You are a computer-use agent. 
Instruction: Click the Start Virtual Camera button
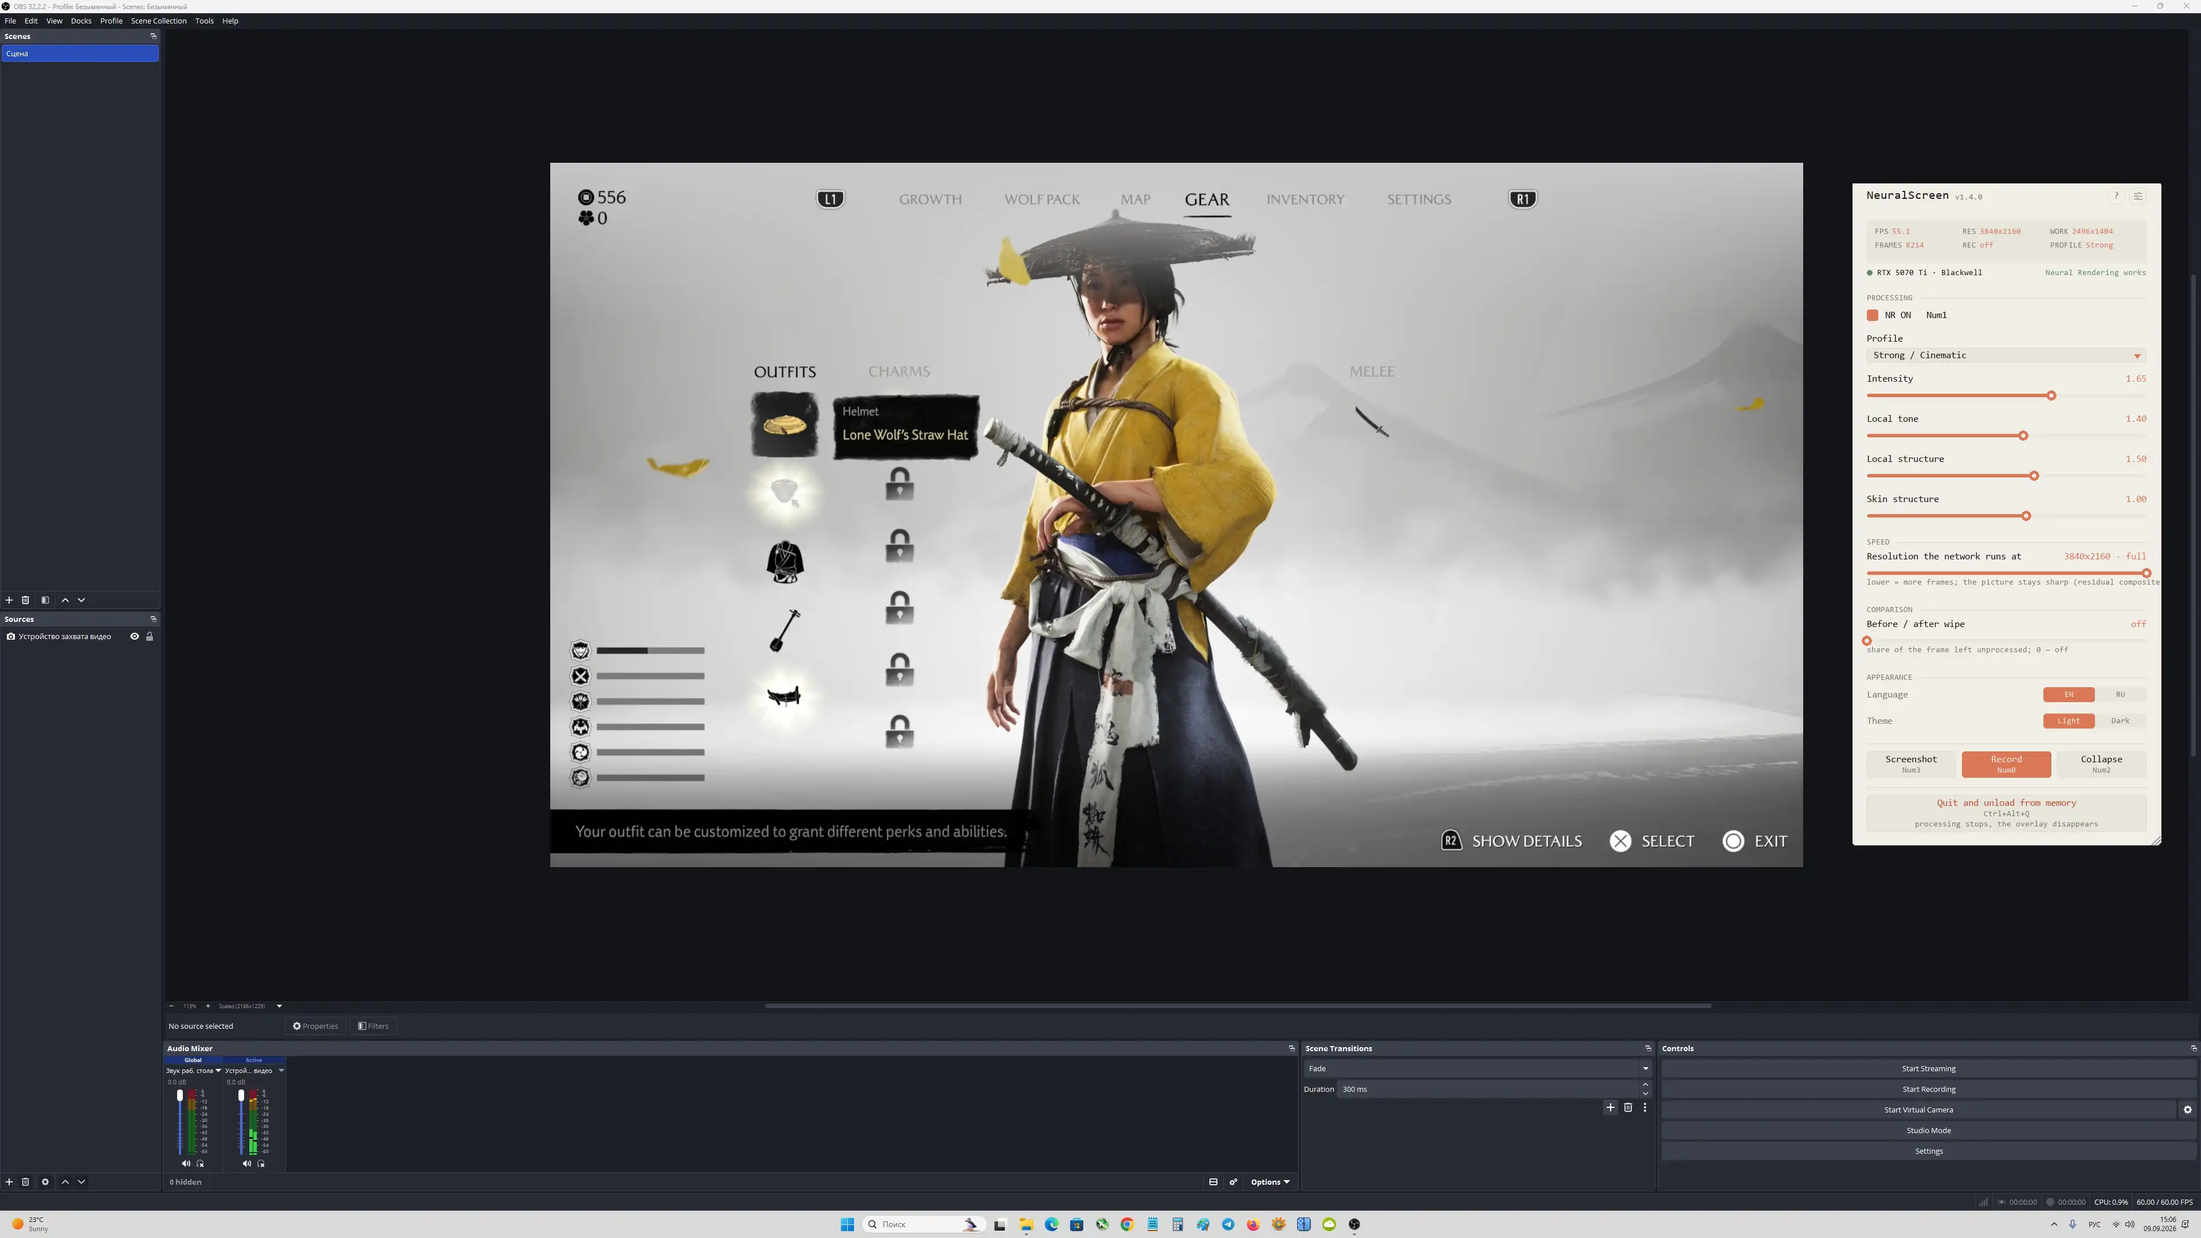pos(1918,1110)
